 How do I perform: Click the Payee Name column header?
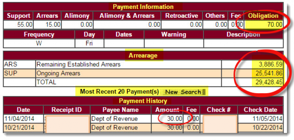pos(121,110)
